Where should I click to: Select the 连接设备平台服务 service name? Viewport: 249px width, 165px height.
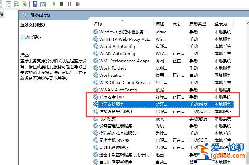tap(116, 111)
